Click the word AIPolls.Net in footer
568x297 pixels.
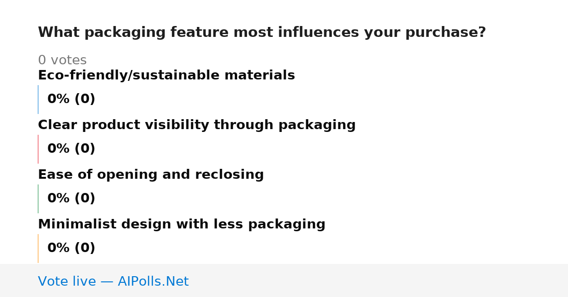tap(153, 281)
